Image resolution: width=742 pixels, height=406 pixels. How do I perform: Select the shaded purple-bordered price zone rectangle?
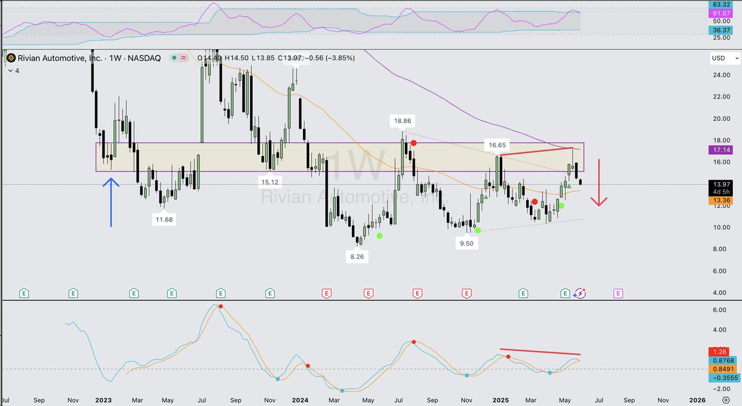[x=339, y=157]
